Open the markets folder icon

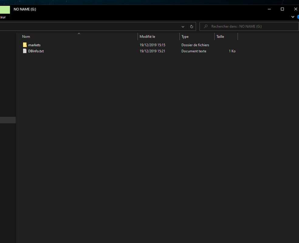pyautogui.click(x=25, y=45)
